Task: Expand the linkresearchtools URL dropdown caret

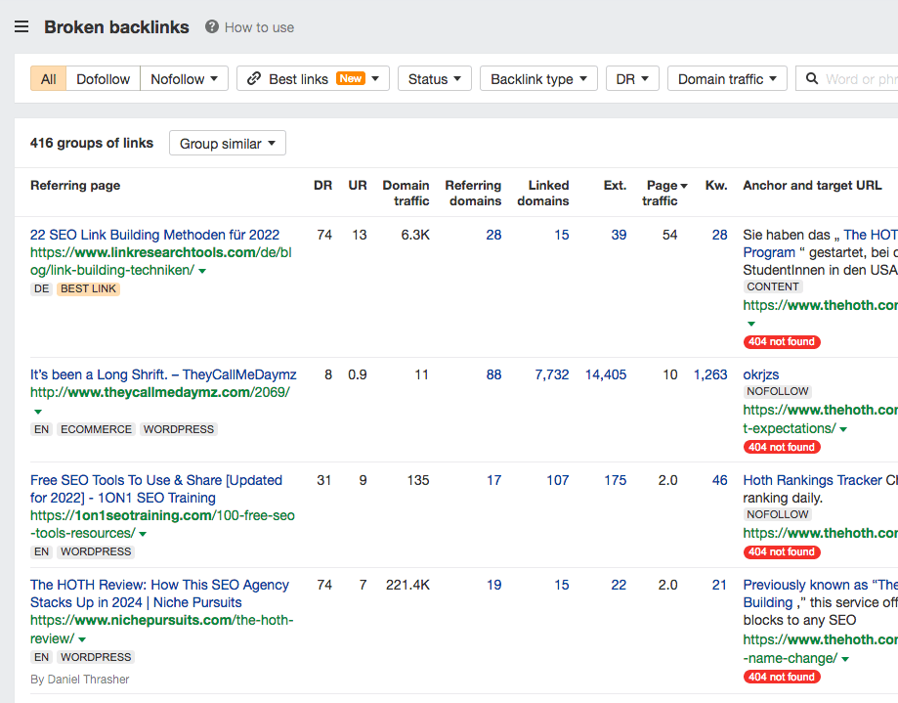Action: point(202,271)
